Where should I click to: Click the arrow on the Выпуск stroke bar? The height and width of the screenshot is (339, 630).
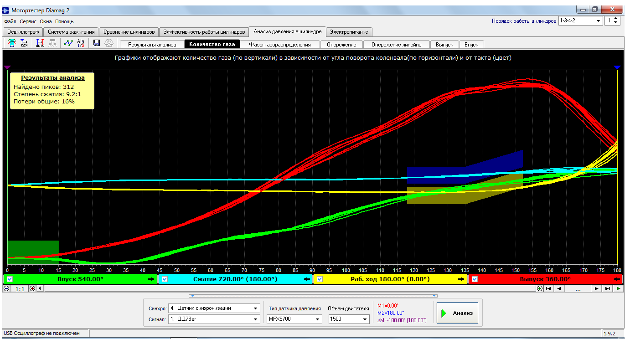coord(617,279)
